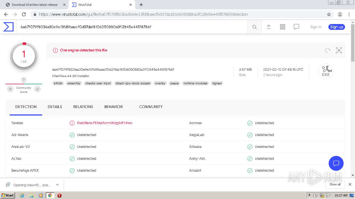Viewport: 355px width, 199px height.
Task: Click the Yandex engine name
Action: coord(17,123)
